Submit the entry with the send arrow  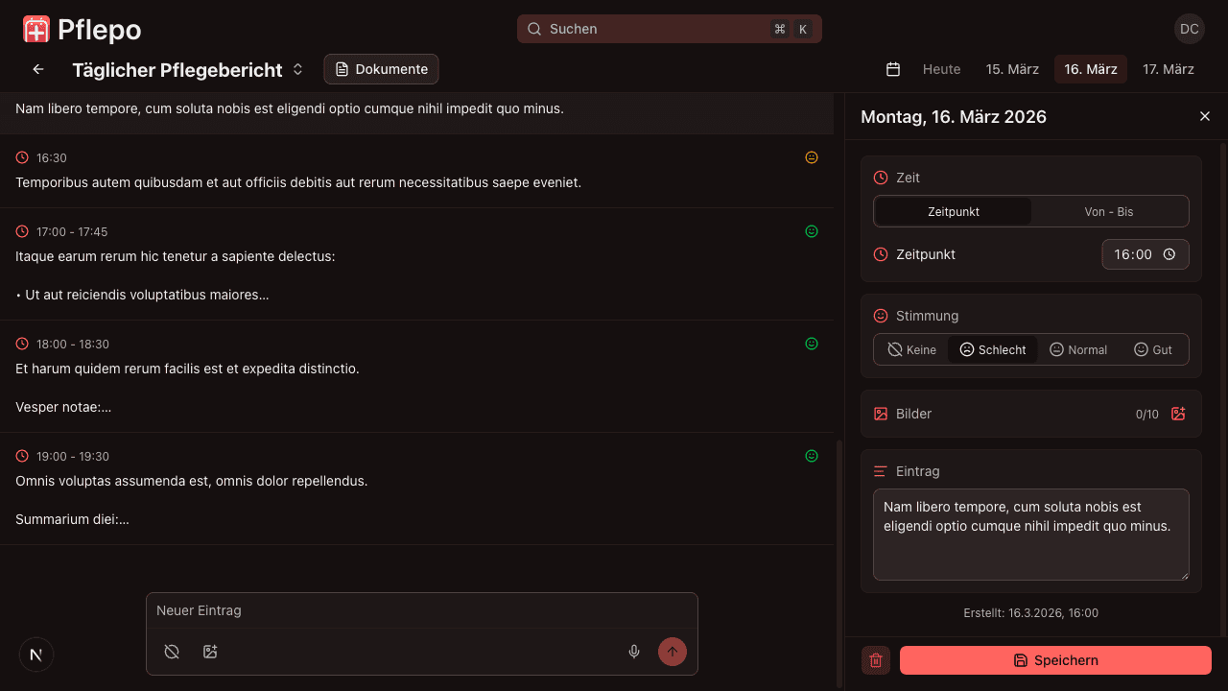[x=673, y=652]
